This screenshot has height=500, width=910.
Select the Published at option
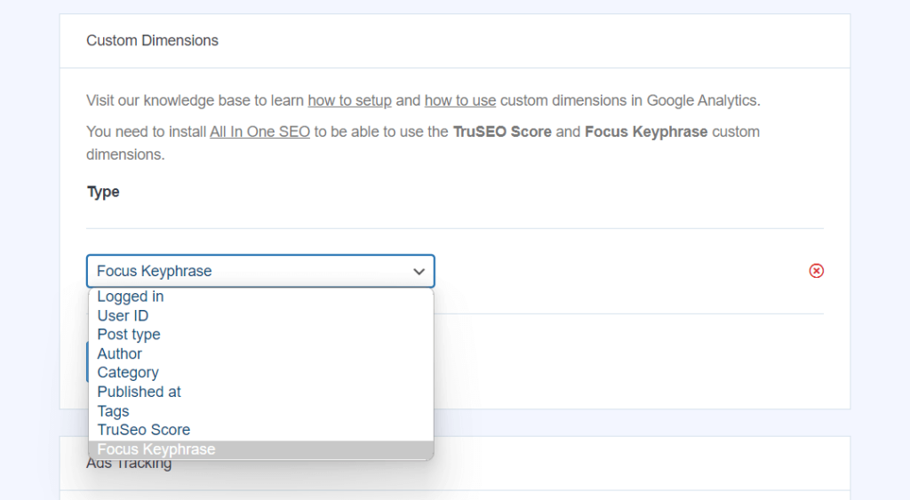click(x=140, y=392)
